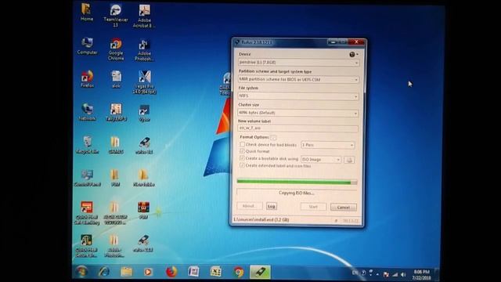Open the Cluster size dropdown
The width and height of the screenshot is (501, 282).
point(298,113)
